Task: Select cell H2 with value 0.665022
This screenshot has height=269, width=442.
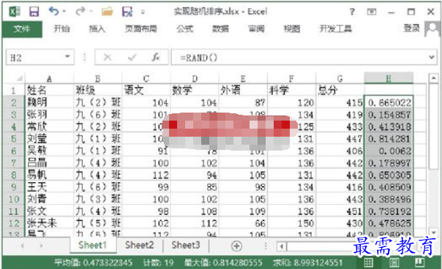Action: coord(389,102)
